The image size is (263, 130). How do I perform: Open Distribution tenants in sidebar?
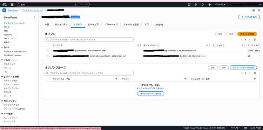click(12, 55)
